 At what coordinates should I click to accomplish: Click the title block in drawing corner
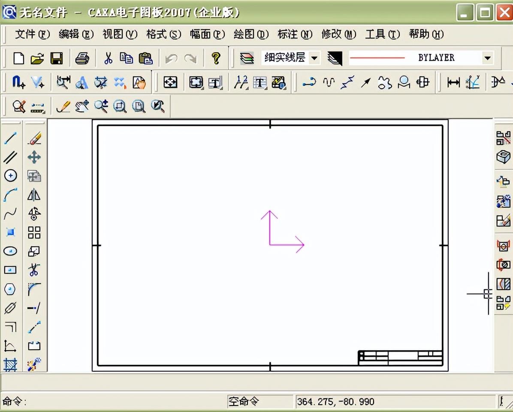(401, 357)
